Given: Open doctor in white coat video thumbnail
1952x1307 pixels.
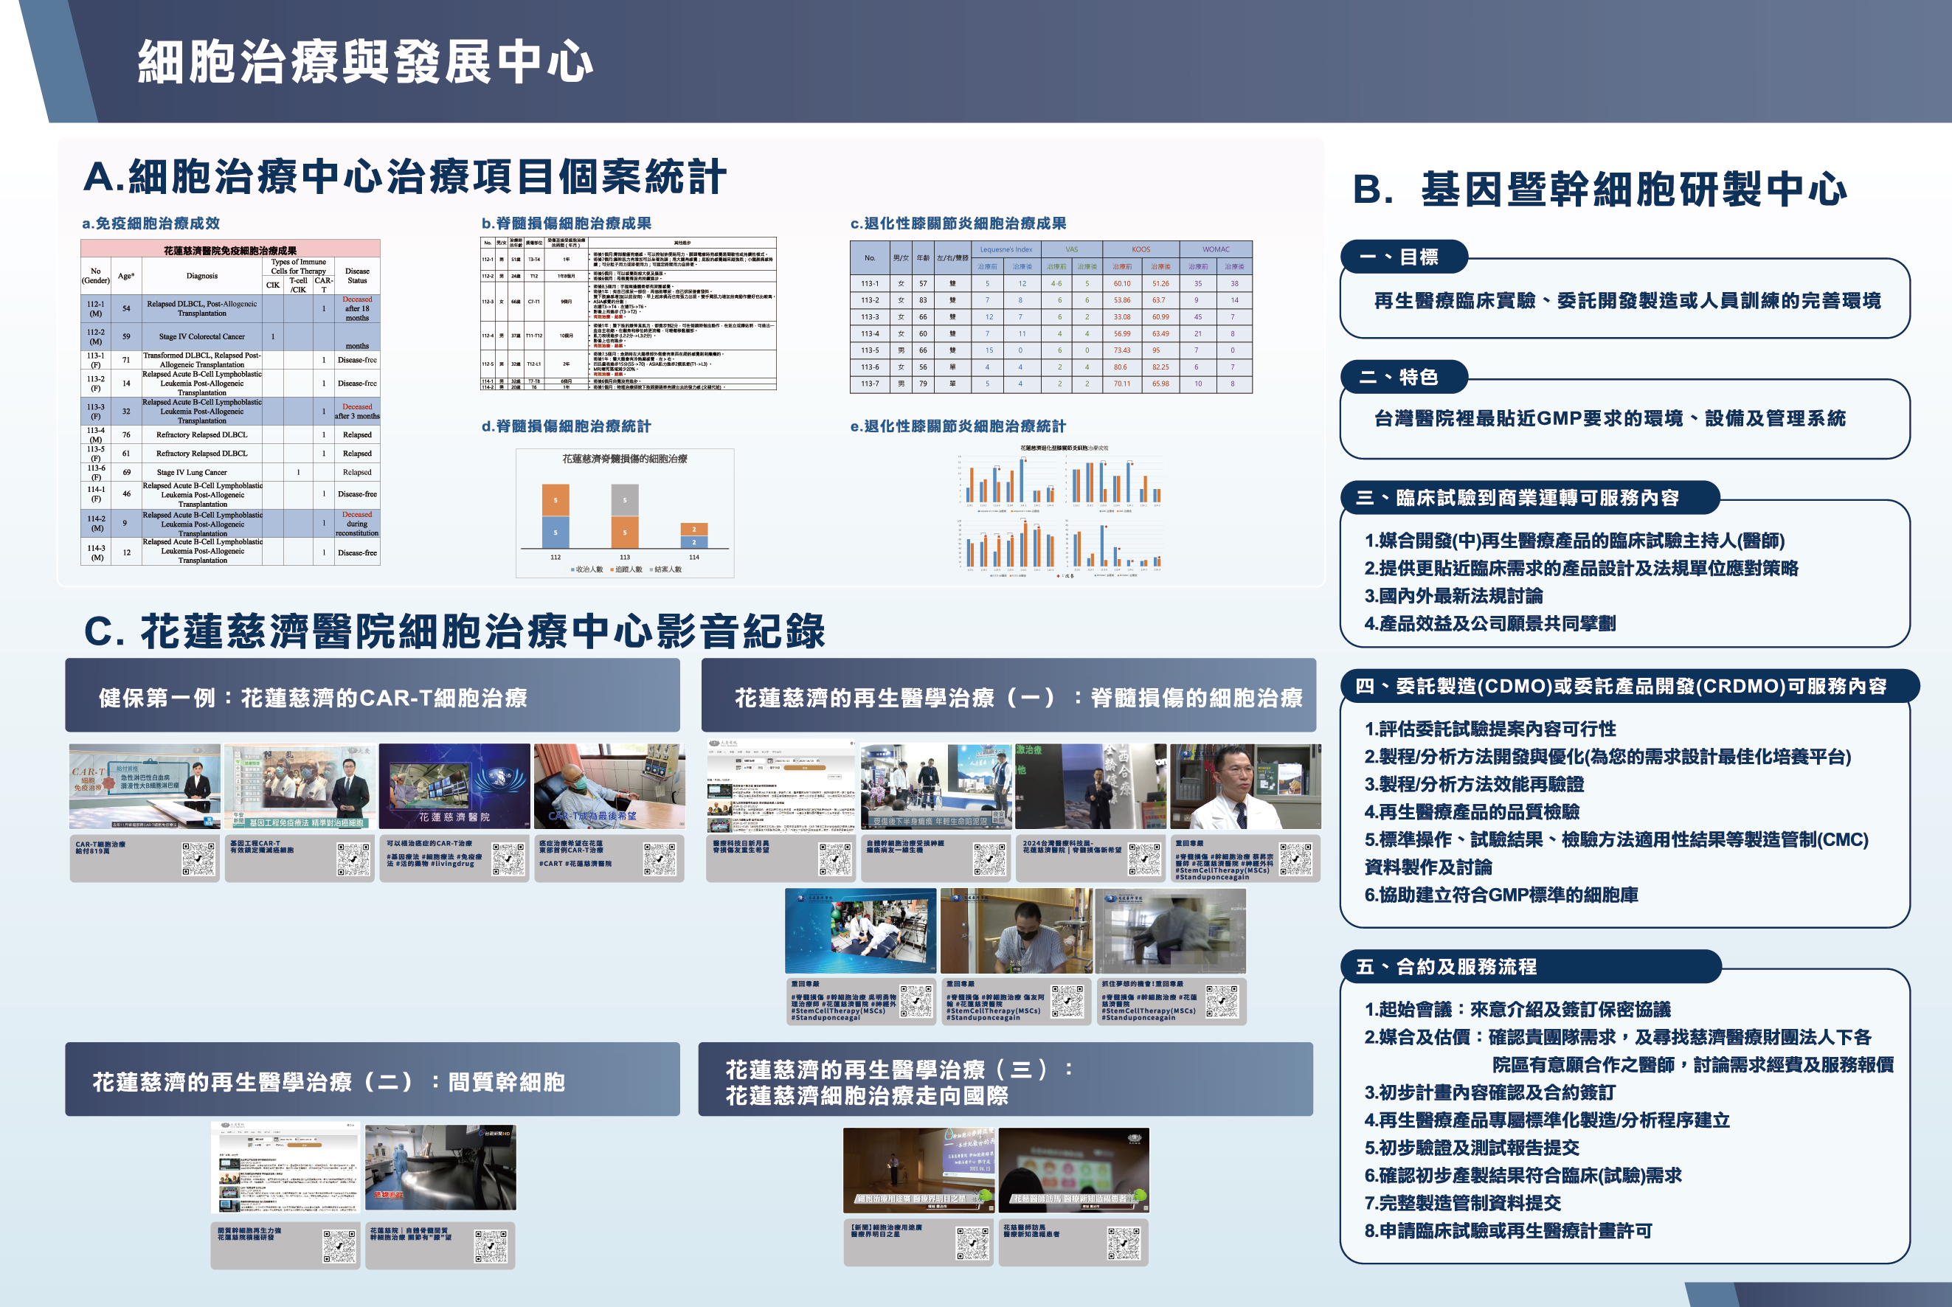Looking at the screenshot, I should (x=1245, y=786).
